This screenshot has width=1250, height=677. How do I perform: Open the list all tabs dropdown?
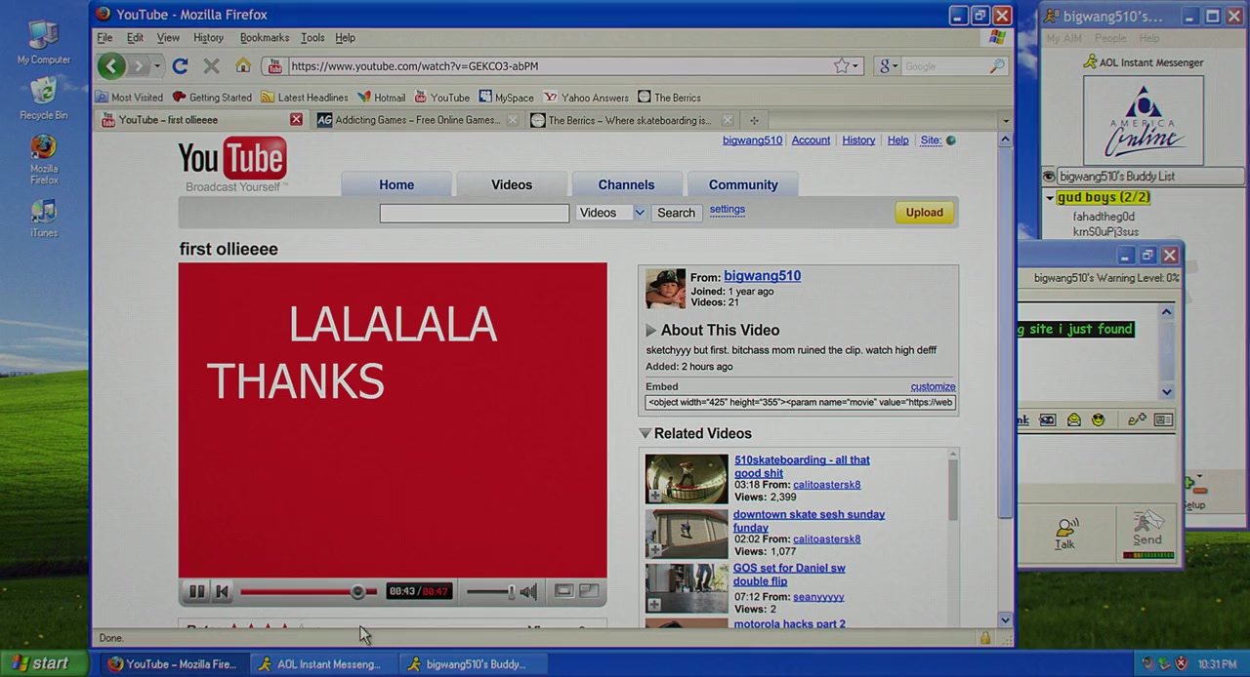pos(1005,121)
